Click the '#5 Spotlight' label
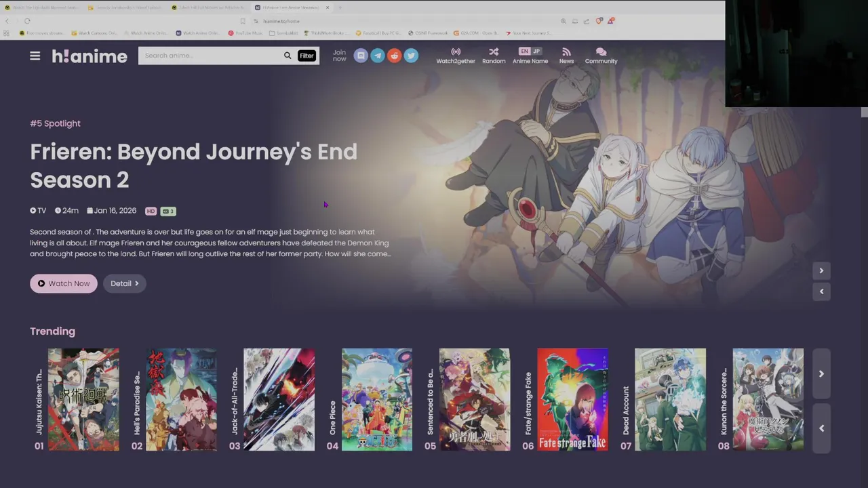The width and height of the screenshot is (868, 488). tap(55, 123)
